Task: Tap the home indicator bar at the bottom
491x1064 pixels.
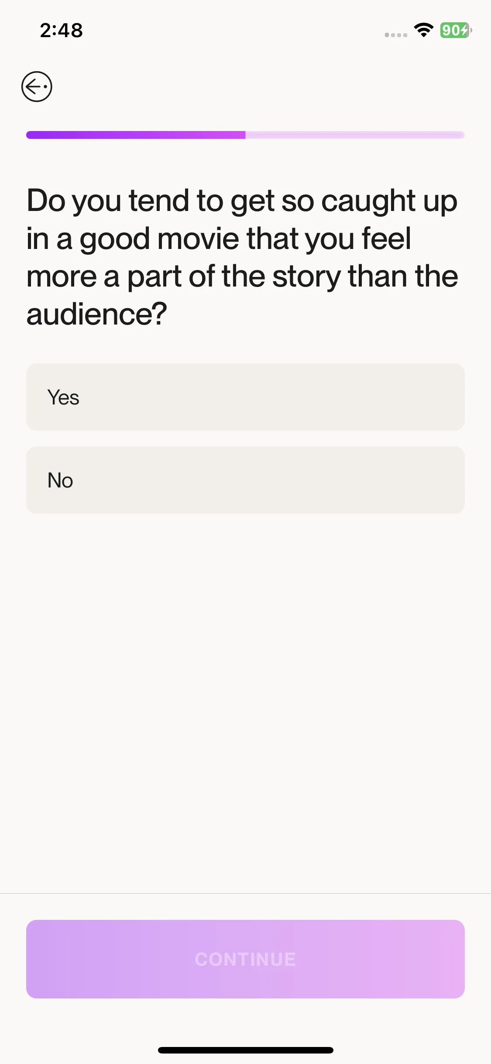Action: (245, 1050)
